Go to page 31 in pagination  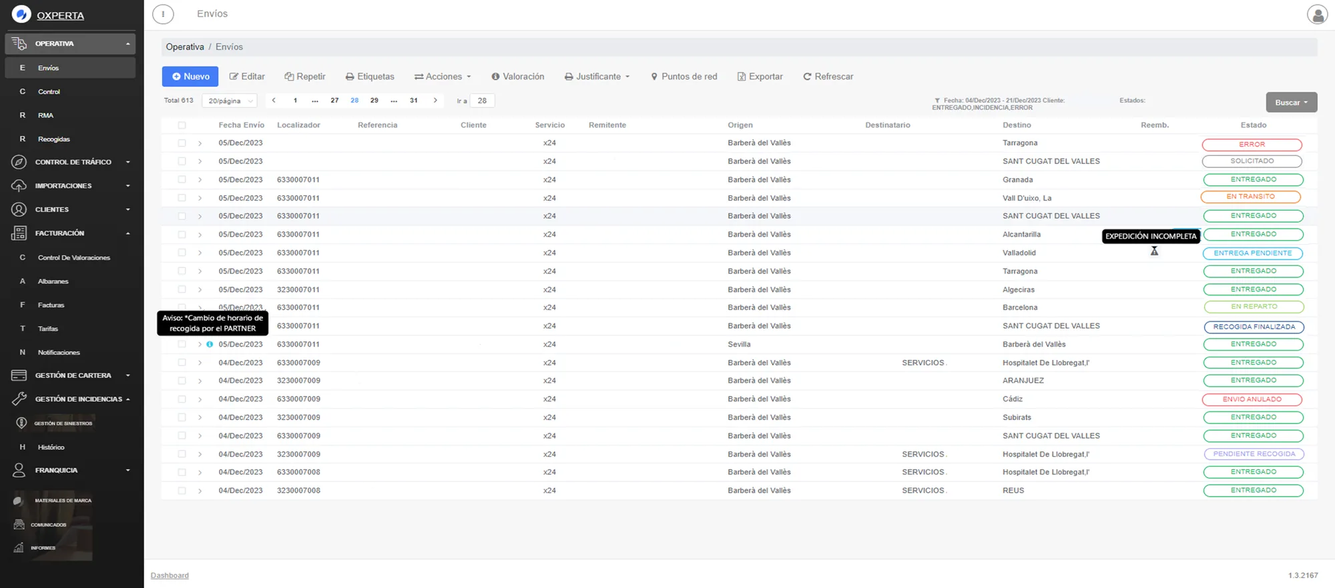(x=414, y=101)
